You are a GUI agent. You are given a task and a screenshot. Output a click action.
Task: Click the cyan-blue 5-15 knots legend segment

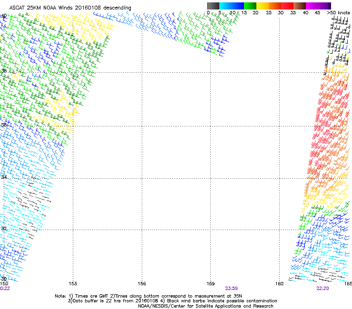click(232, 6)
